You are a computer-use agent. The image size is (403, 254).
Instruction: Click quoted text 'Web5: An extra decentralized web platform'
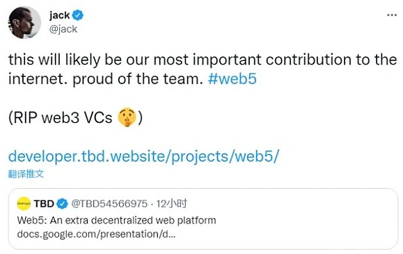pyautogui.click(x=117, y=220)
